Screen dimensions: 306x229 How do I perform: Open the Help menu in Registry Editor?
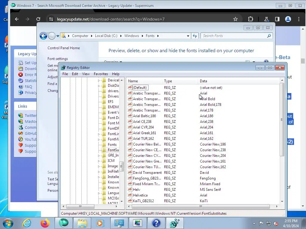(x=116, y=74)
